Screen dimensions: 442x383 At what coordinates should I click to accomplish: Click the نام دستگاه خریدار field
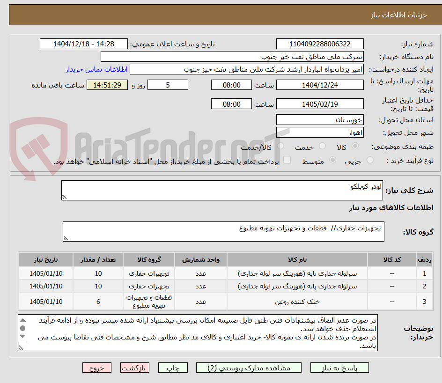coord(232,57)
